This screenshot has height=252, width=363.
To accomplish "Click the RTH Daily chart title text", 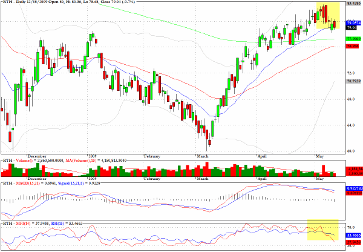I will [68, 2].
